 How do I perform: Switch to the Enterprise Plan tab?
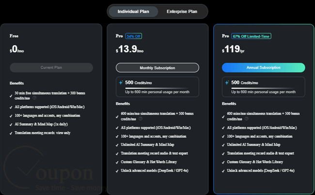182,12
